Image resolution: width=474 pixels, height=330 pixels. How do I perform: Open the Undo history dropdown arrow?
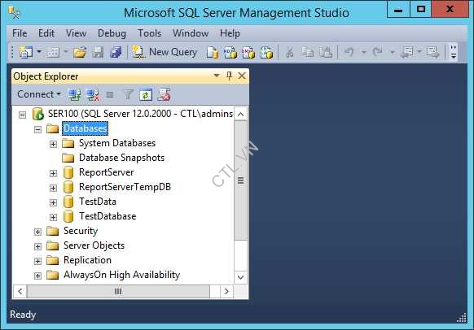pyautogui.click(x=364, y=53)
